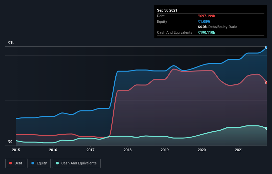Toggle the Equity series legend button
The image size is (272, 174).
39,163
